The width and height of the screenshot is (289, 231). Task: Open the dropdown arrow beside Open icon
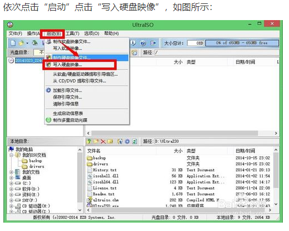(x=27, y=43)
